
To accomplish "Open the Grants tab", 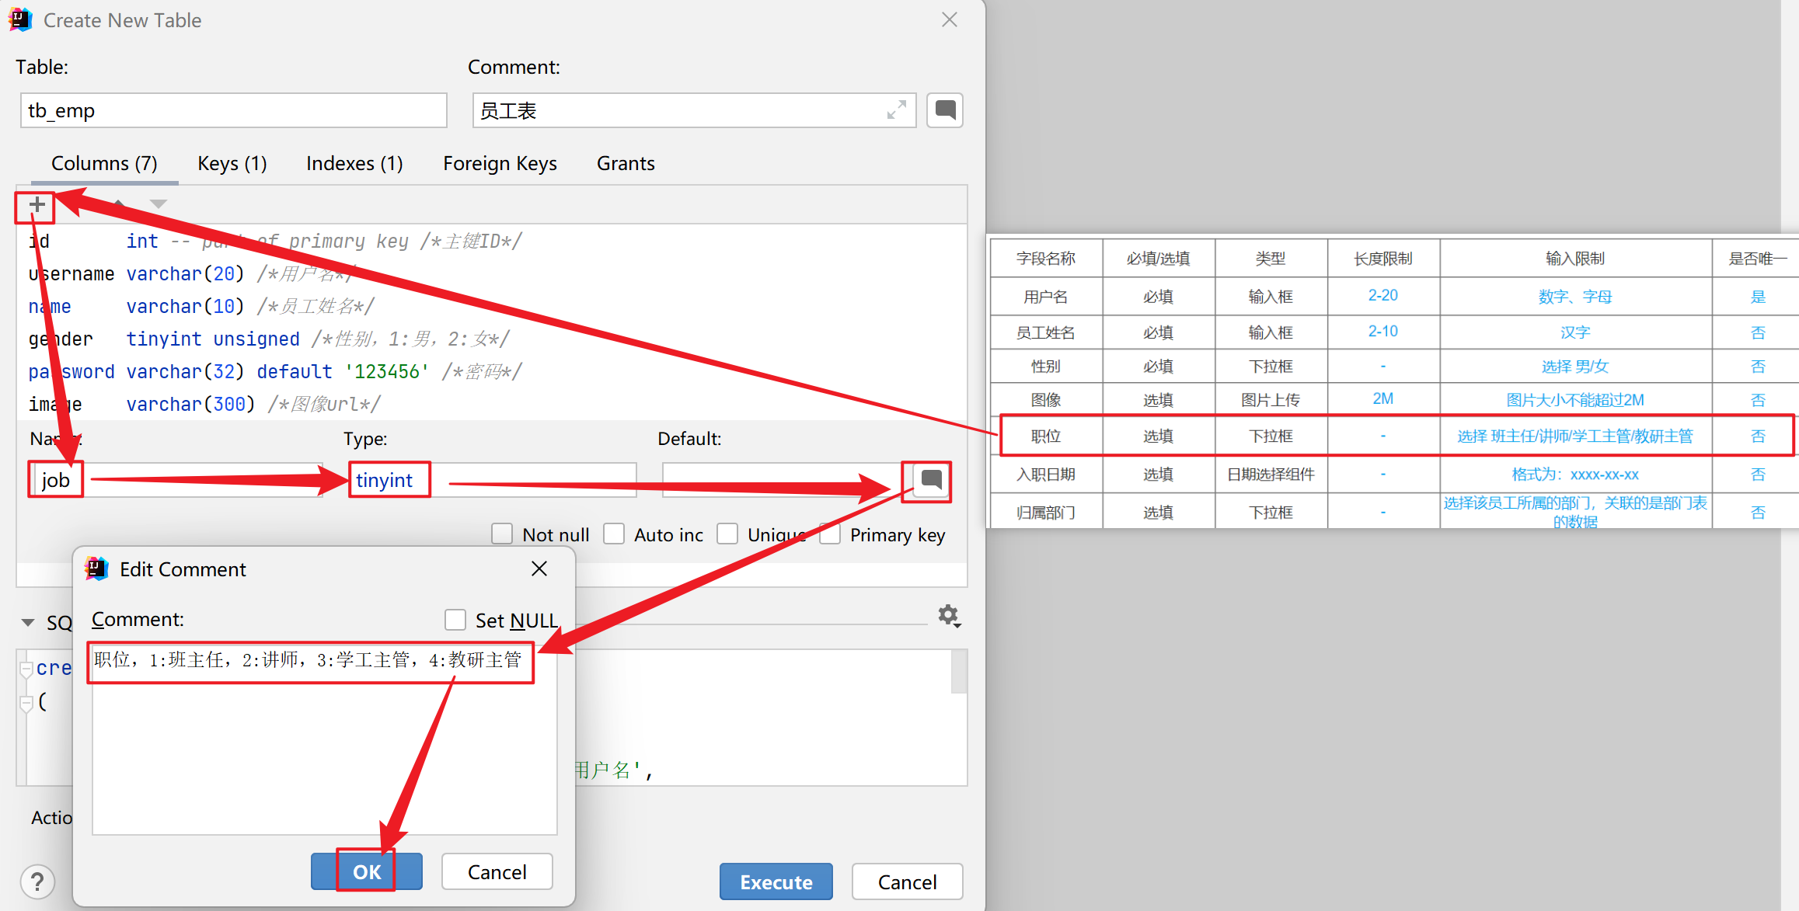I will click(626, 164).
